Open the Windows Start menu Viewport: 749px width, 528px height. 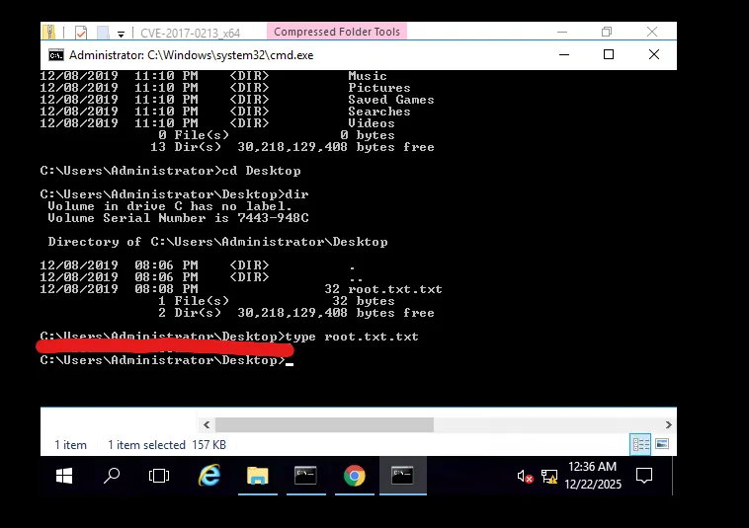[64, 476]
